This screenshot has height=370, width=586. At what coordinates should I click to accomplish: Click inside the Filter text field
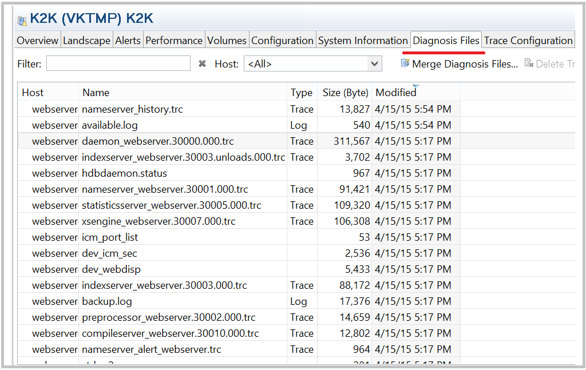[x=118, y=63]
